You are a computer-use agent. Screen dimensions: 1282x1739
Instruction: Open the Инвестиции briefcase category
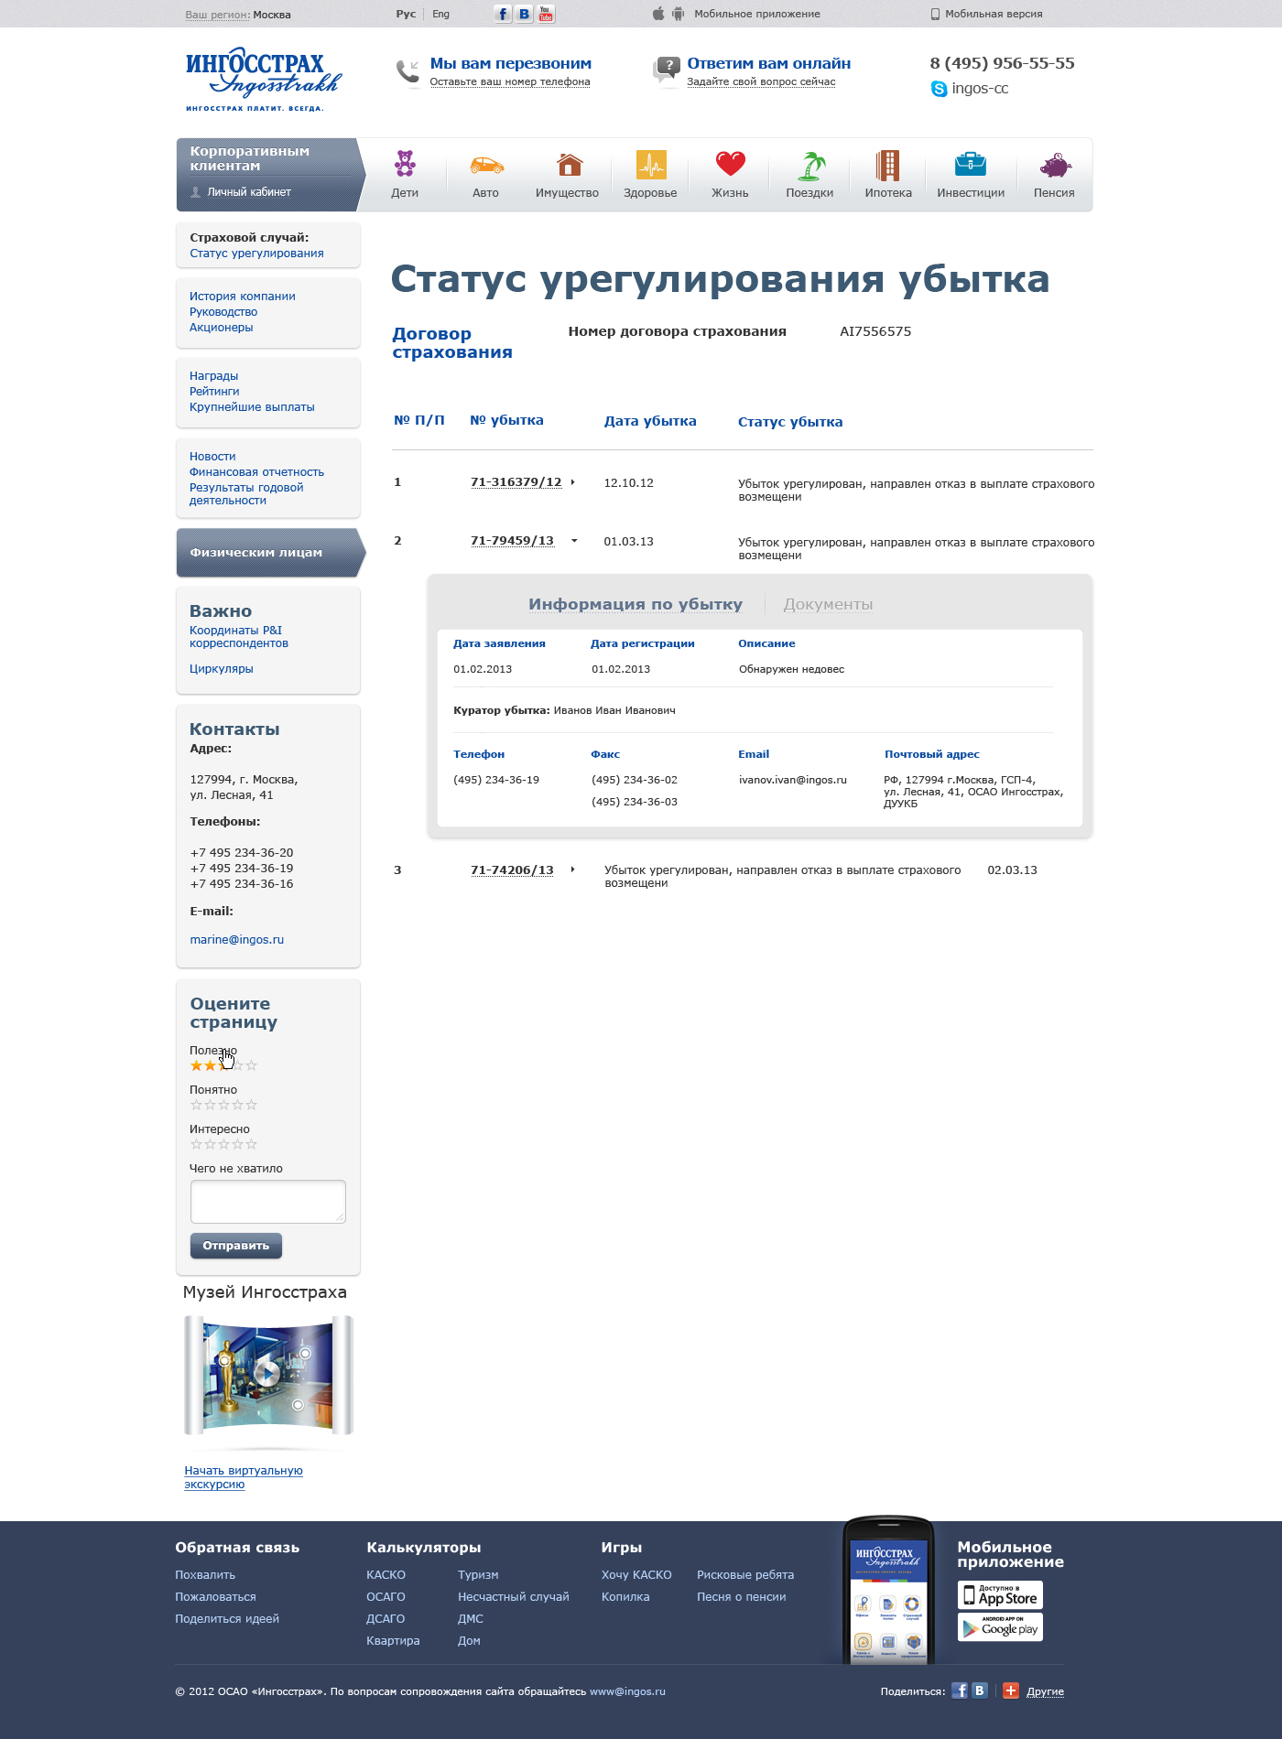pyautogui.click(x=971, y=174)
